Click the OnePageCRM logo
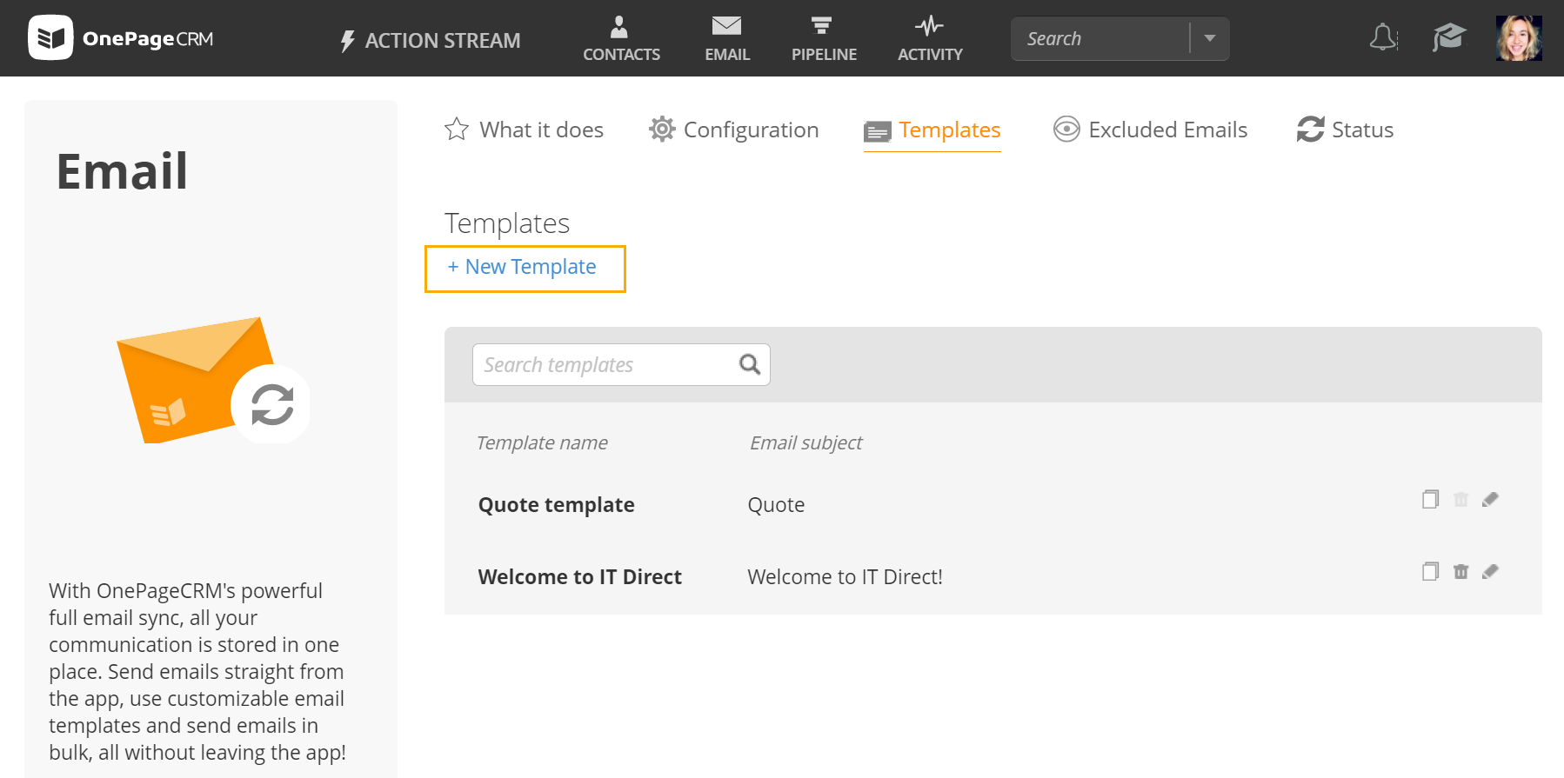 121,38
